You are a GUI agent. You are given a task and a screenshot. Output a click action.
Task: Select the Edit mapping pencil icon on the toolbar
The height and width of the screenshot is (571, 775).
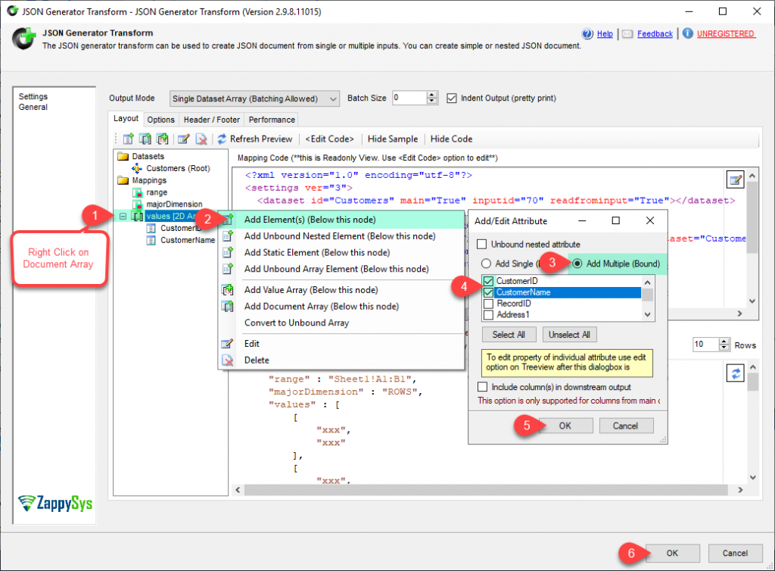[183, 139]
